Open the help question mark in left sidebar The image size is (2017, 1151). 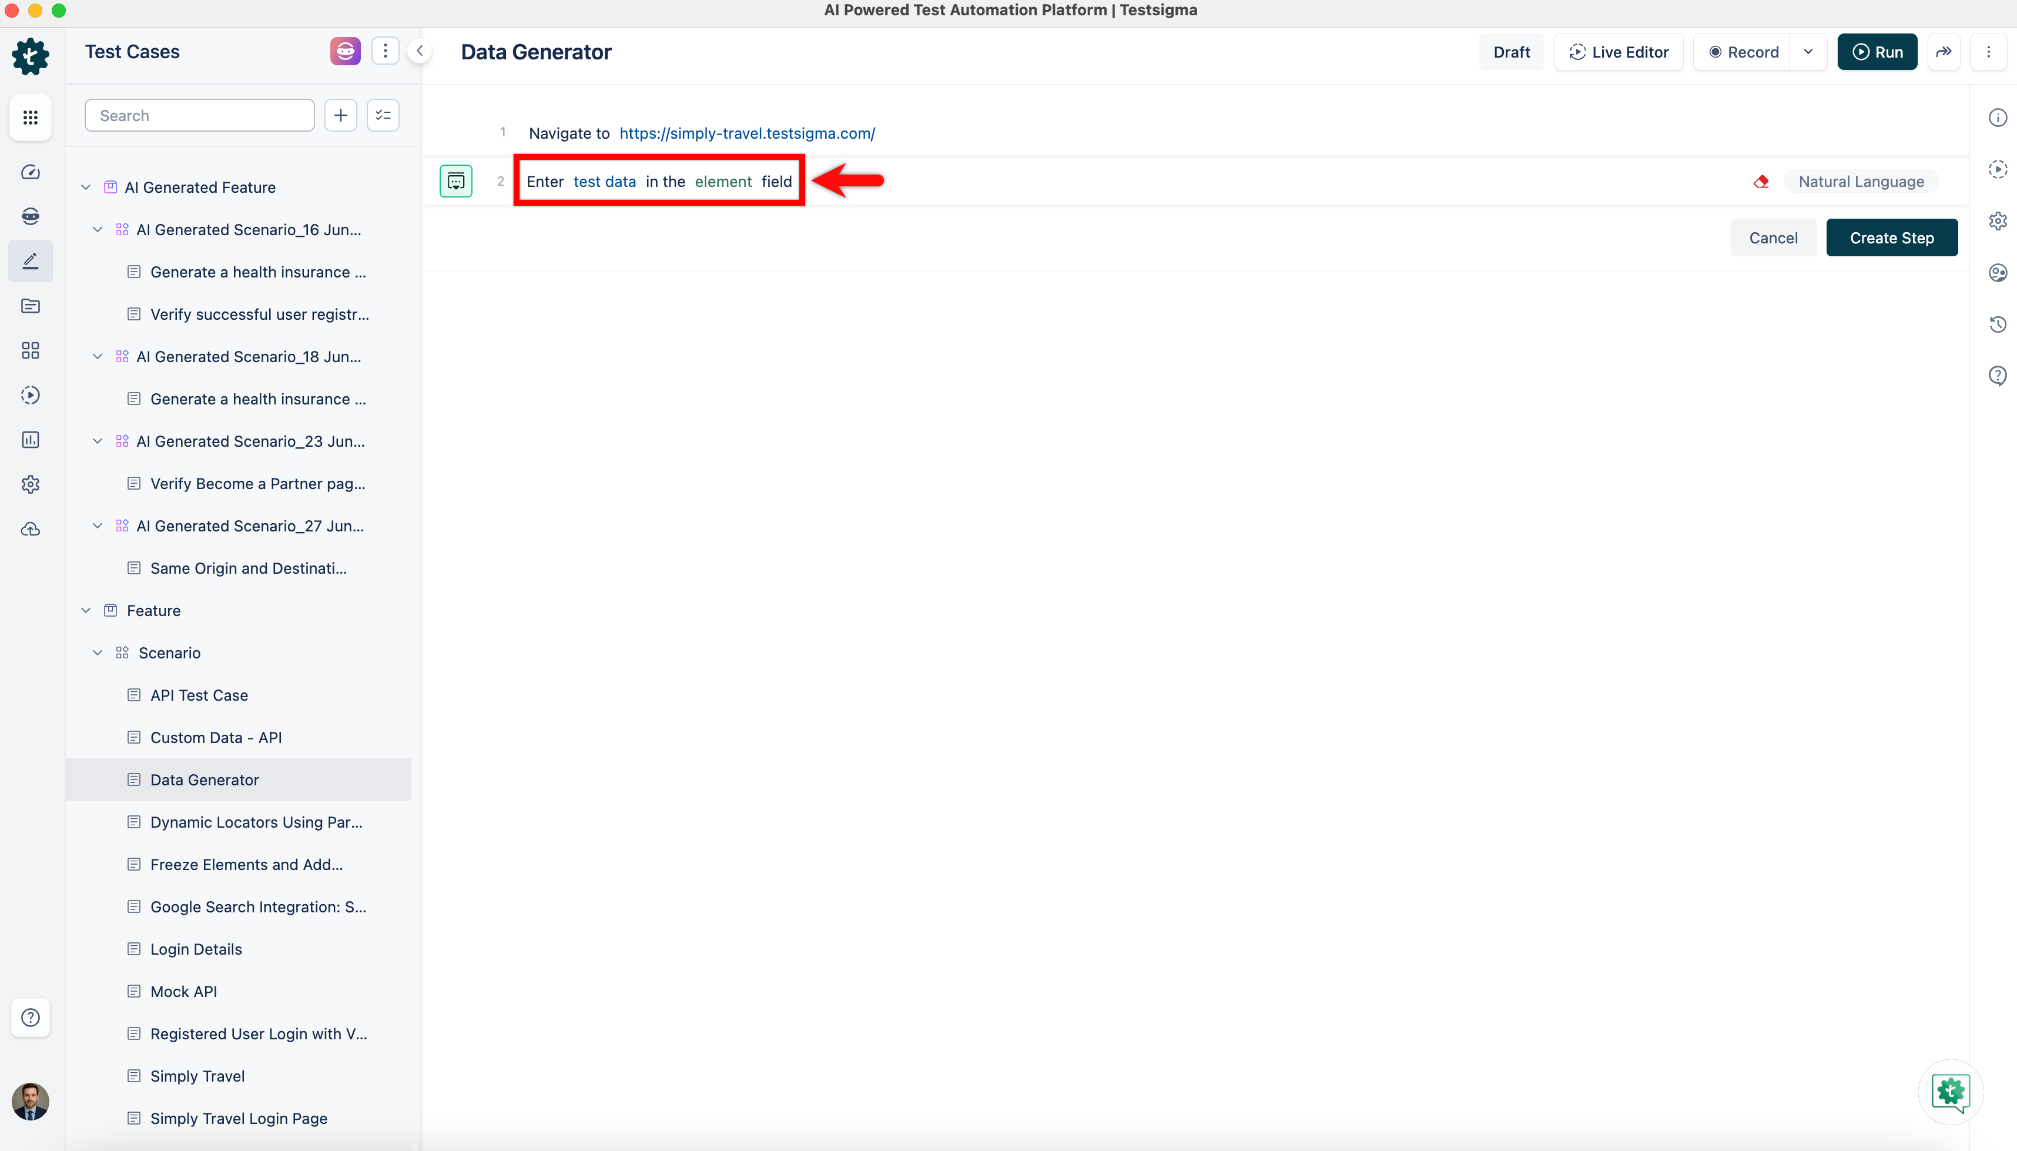31,1018
